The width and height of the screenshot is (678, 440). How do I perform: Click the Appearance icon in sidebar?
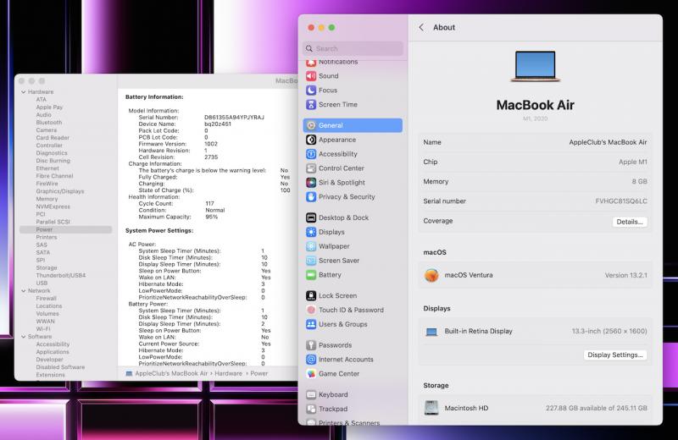(311, 140)
